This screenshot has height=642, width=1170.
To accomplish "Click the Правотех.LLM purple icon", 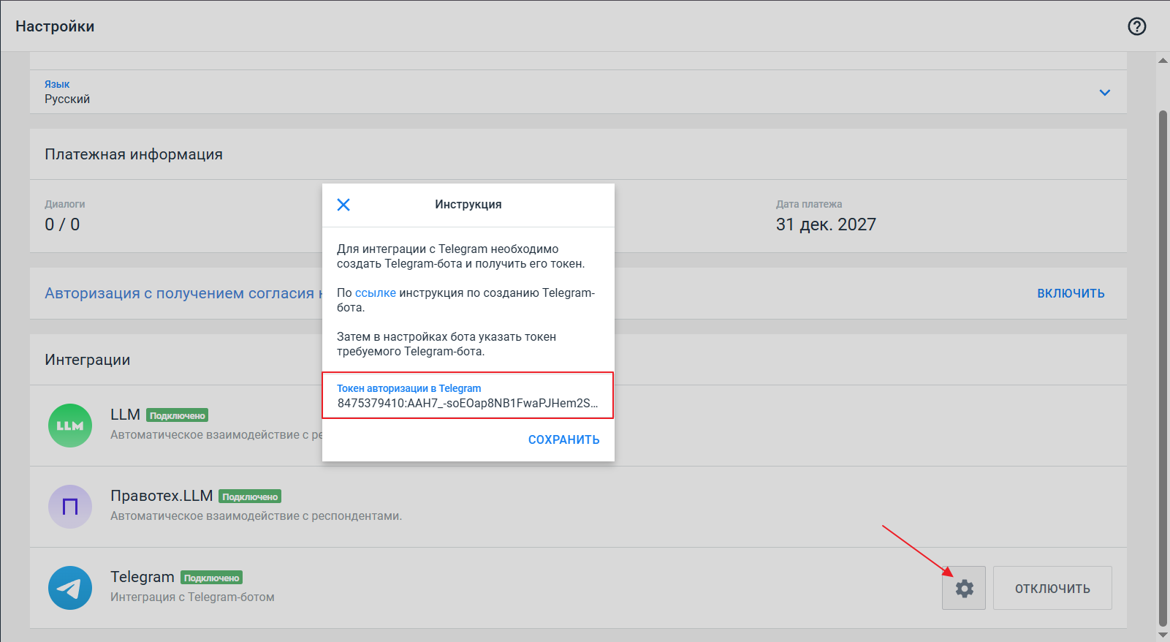I will pos(70,507).
